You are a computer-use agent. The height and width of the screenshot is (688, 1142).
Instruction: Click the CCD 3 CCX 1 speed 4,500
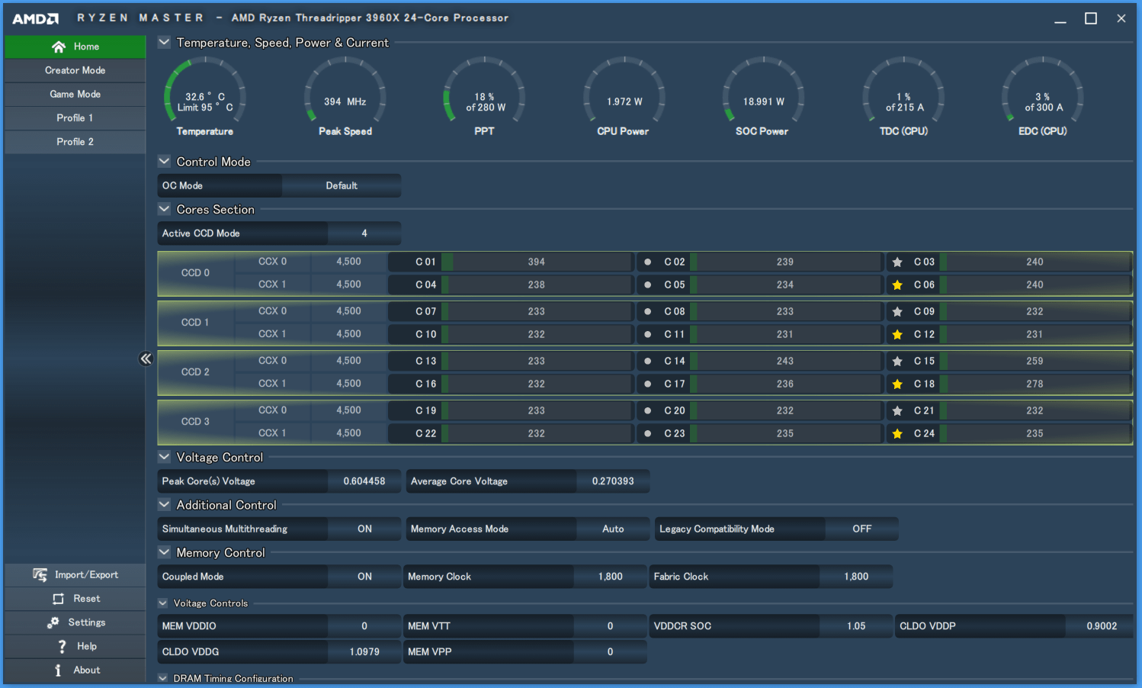349,433
